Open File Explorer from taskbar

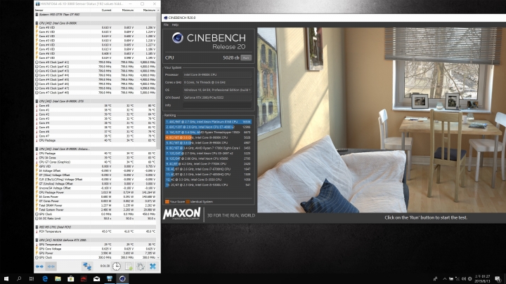coord(58,279)
